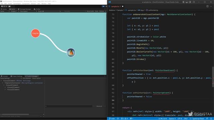
Task: Select the sample.tsx editor tab
Action: [x=116, y=6]
